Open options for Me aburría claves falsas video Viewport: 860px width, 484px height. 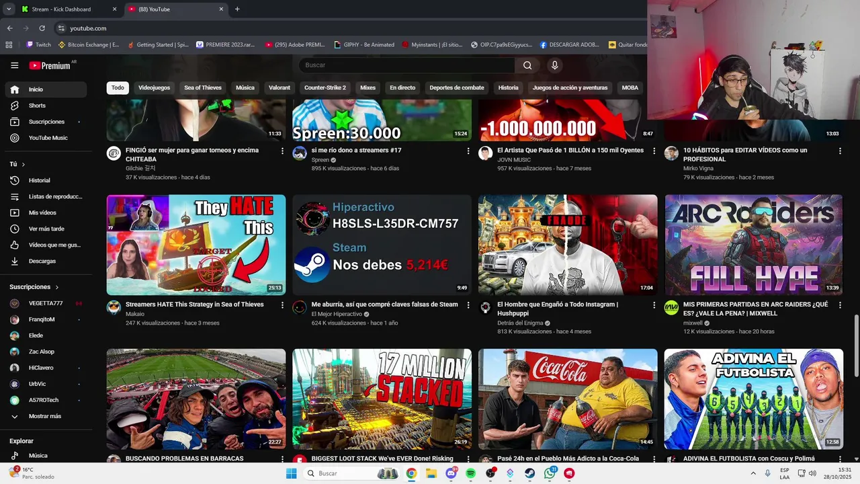click(x=468, y=305)
